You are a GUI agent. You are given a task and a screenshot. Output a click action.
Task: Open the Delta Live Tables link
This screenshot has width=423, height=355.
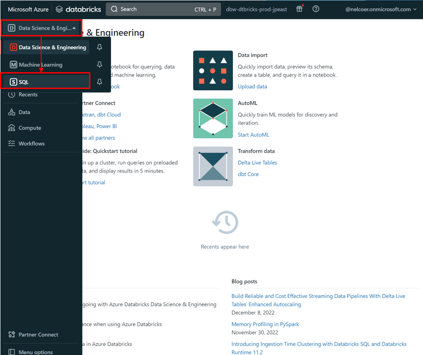[x=257, y=162]
